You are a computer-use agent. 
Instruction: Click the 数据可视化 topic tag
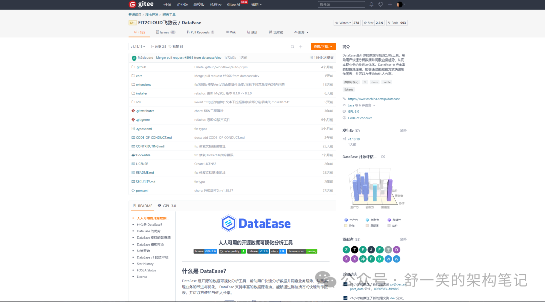pos(351,82)
